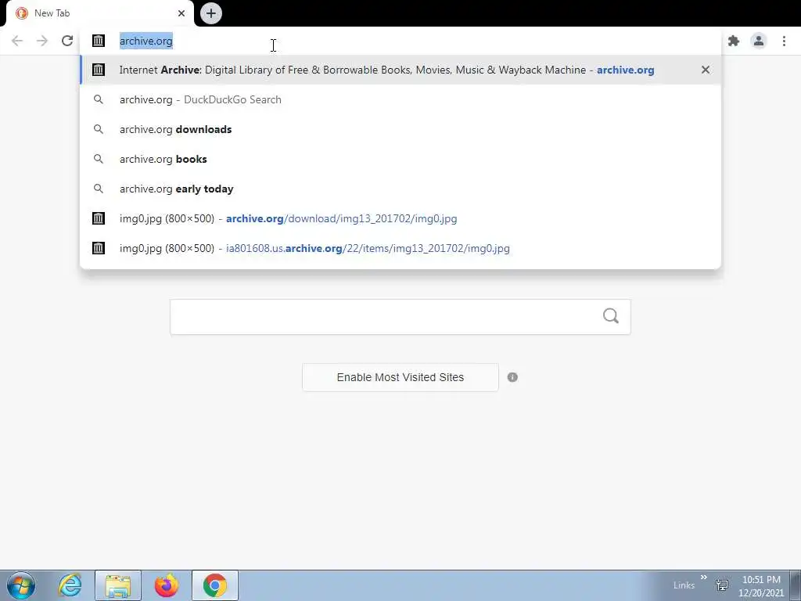Open archive.org/download img0.jpg suggestion

click(x=400, y=218)
